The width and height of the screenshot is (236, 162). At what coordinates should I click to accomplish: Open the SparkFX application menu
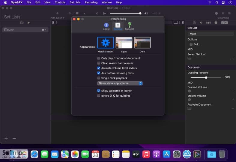point(16,2)
